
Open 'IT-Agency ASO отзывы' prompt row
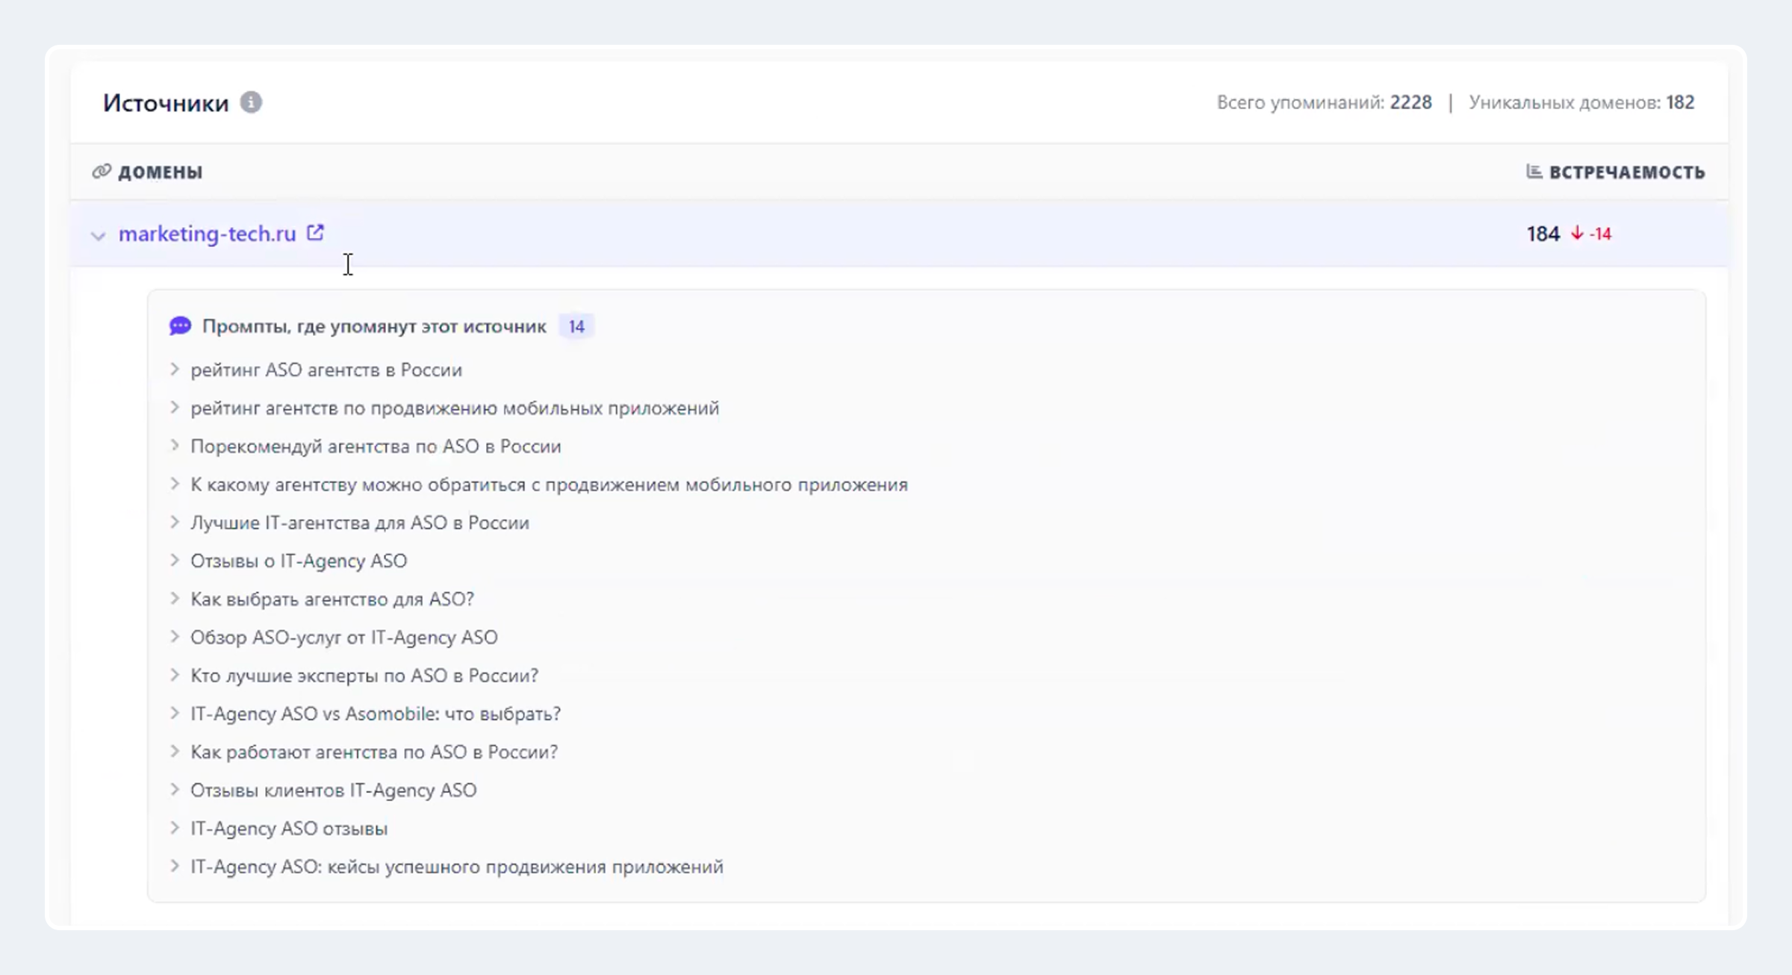[289, 829]
